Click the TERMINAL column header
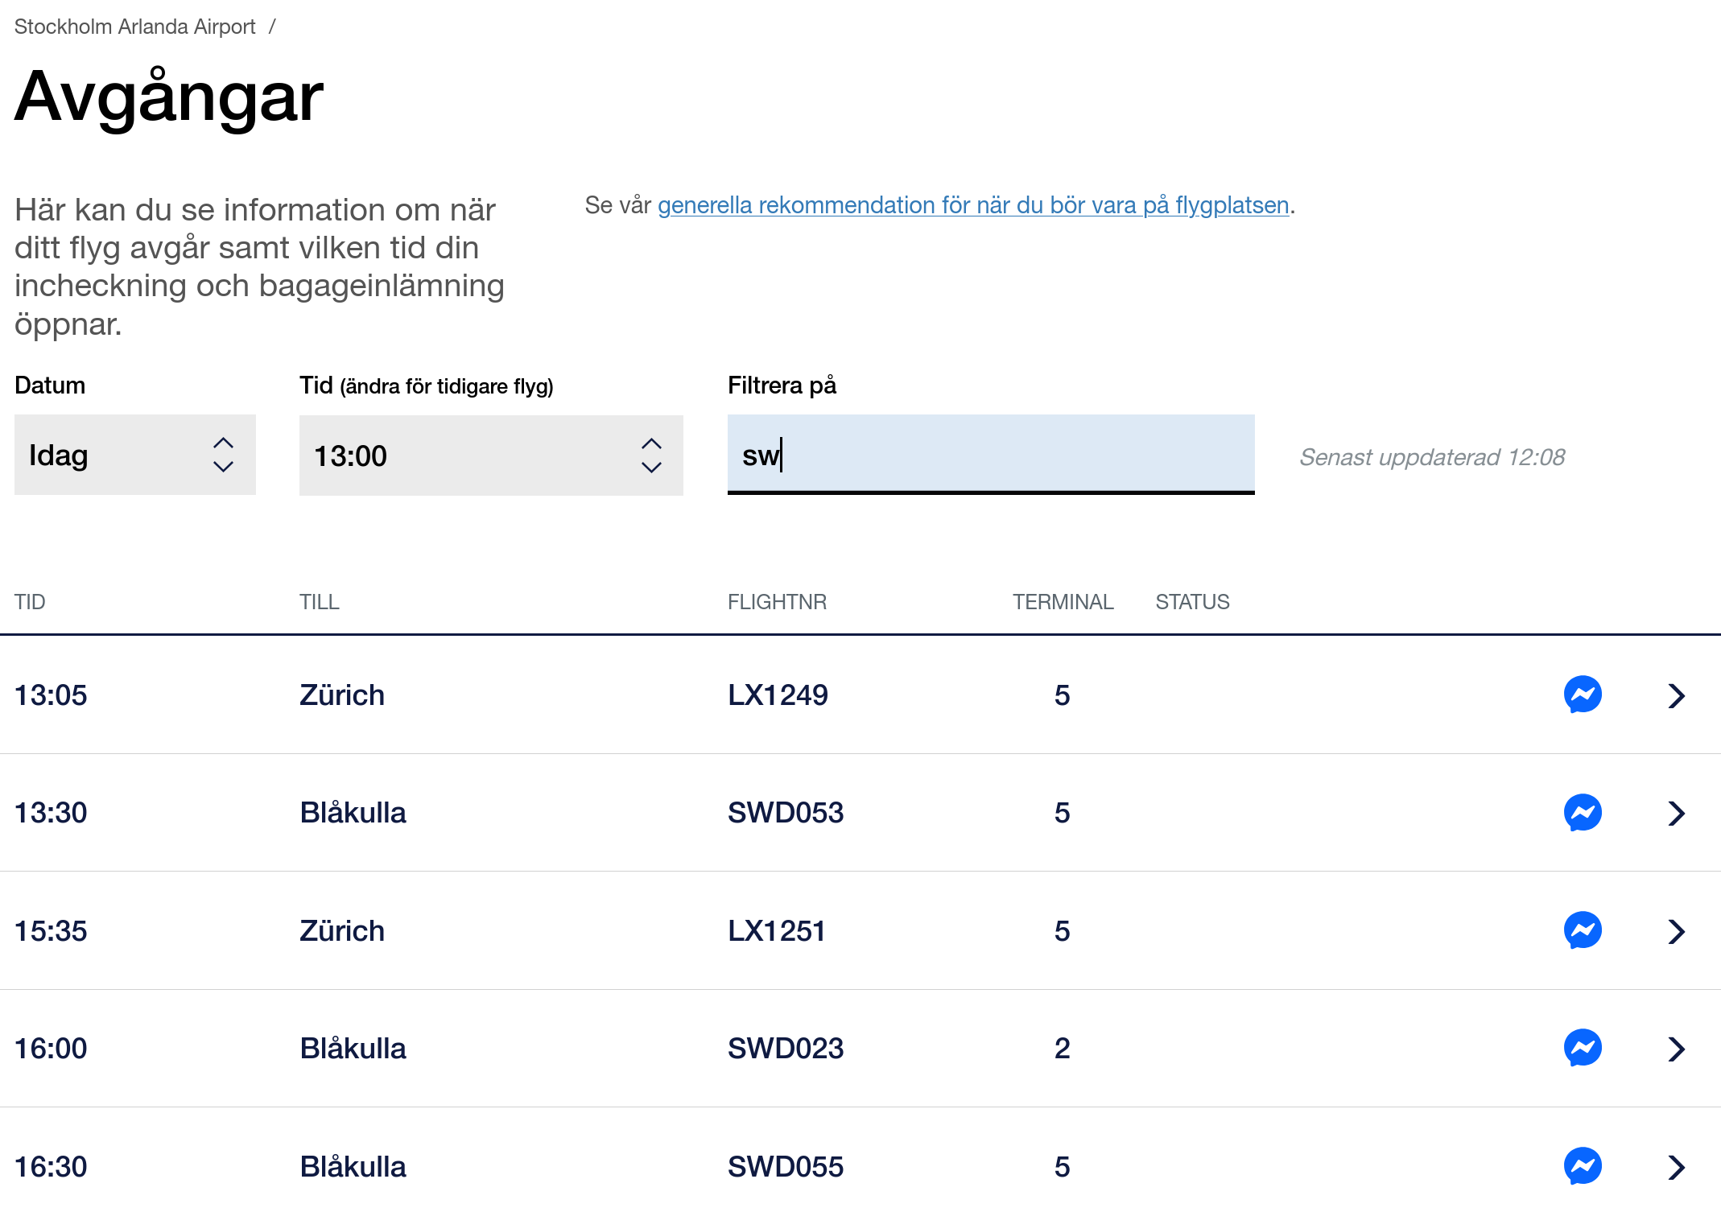Viewport: 1721px width, 1212px height. [1063, 601]
